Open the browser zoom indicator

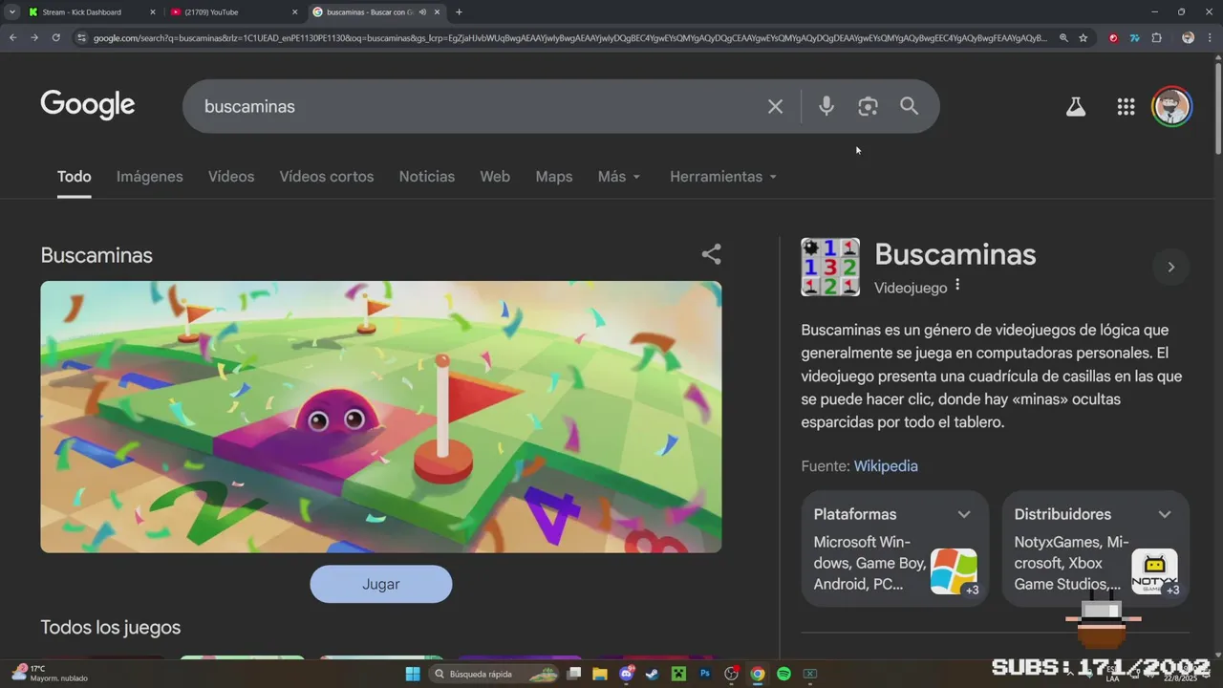coord(1063,38)
